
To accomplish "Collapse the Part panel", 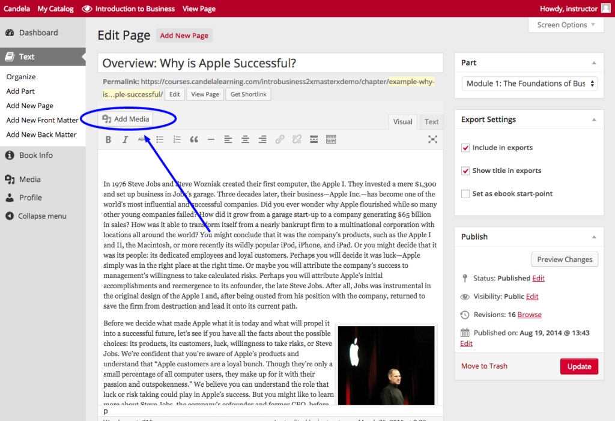I will [x=594, y=63].
